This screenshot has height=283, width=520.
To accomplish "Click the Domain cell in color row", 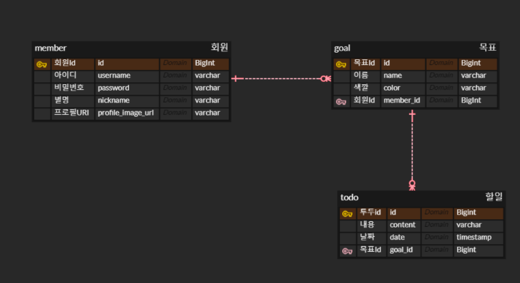I will click(x=442, y=88).
